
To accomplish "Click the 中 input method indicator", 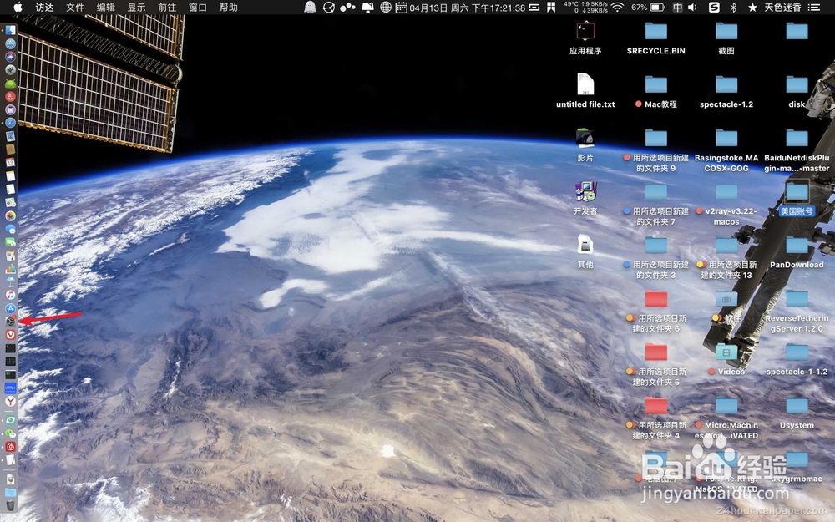I will (677, 8).
